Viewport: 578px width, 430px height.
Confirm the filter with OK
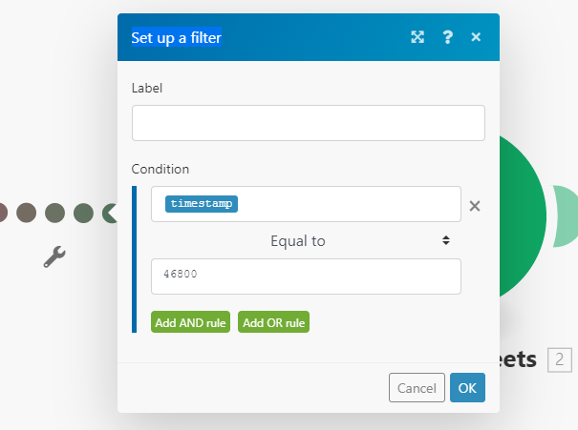point(467,388)
